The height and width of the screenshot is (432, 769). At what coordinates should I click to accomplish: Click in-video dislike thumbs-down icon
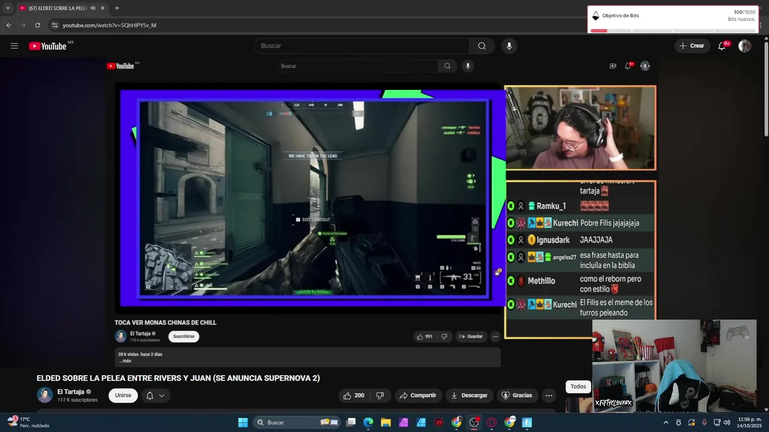(444, 337)
